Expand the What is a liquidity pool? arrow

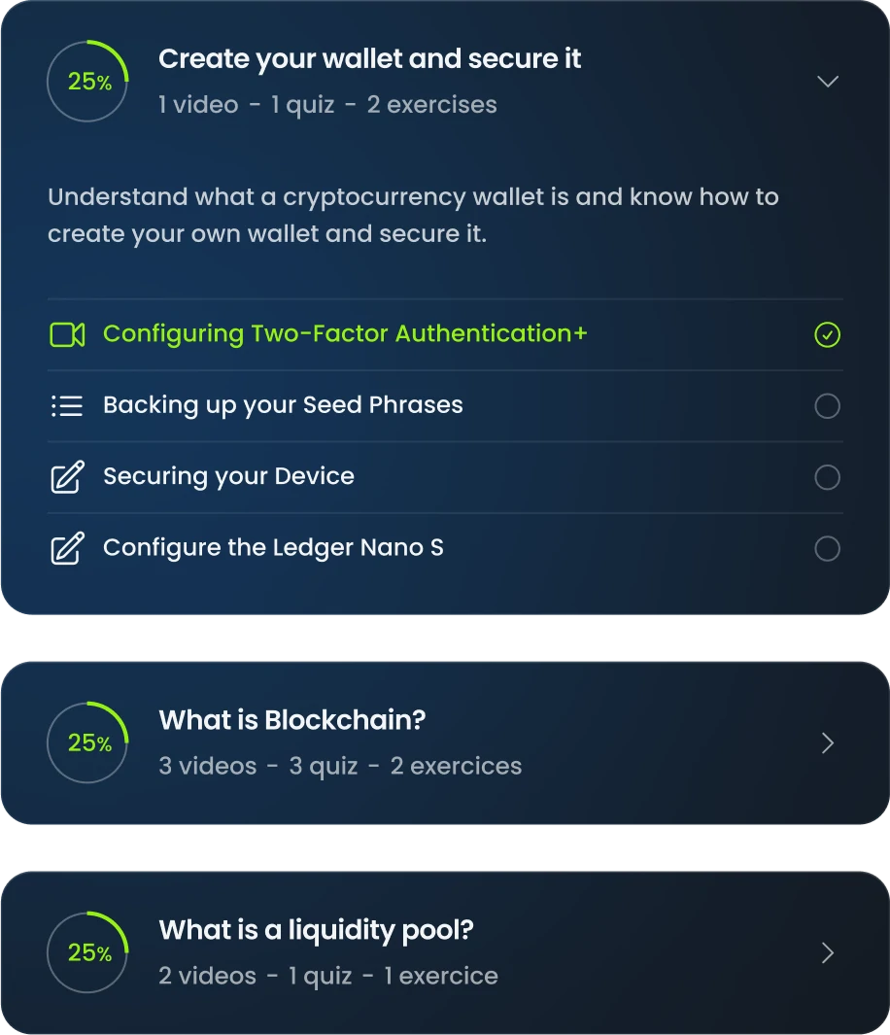(828, 953)
